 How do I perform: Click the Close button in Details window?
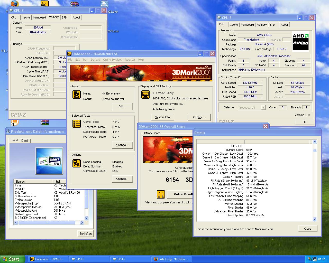(x=308, y=229)
